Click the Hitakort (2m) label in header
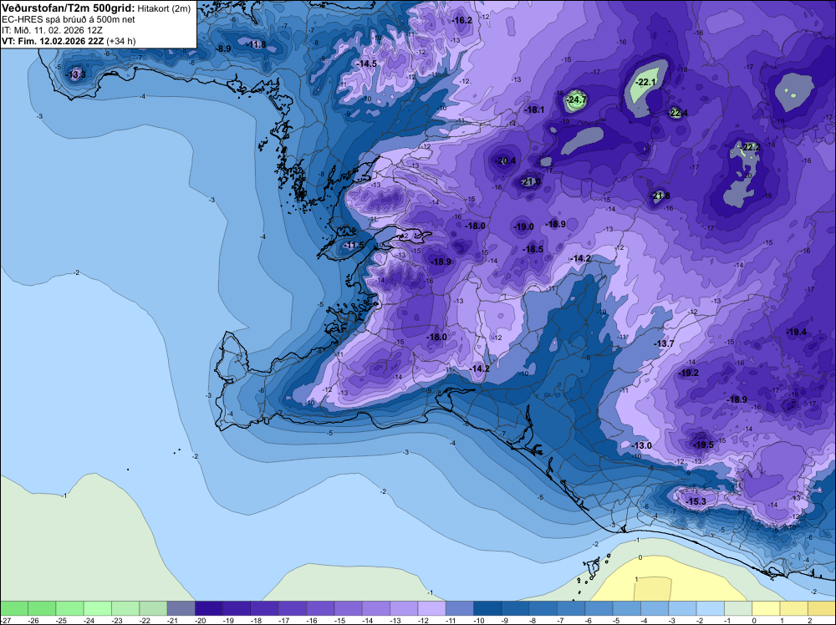This screenshot has height=625, width=836. pyautogui.click(x=164, y=8)
